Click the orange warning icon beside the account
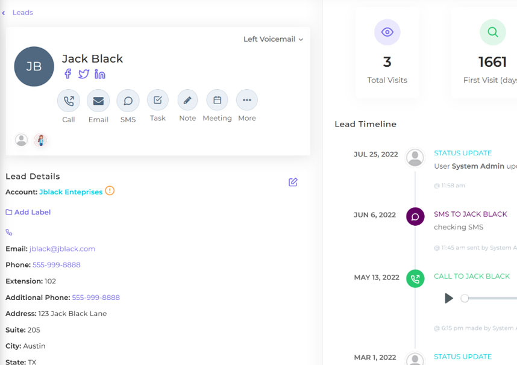 click(x=110, y=191)
